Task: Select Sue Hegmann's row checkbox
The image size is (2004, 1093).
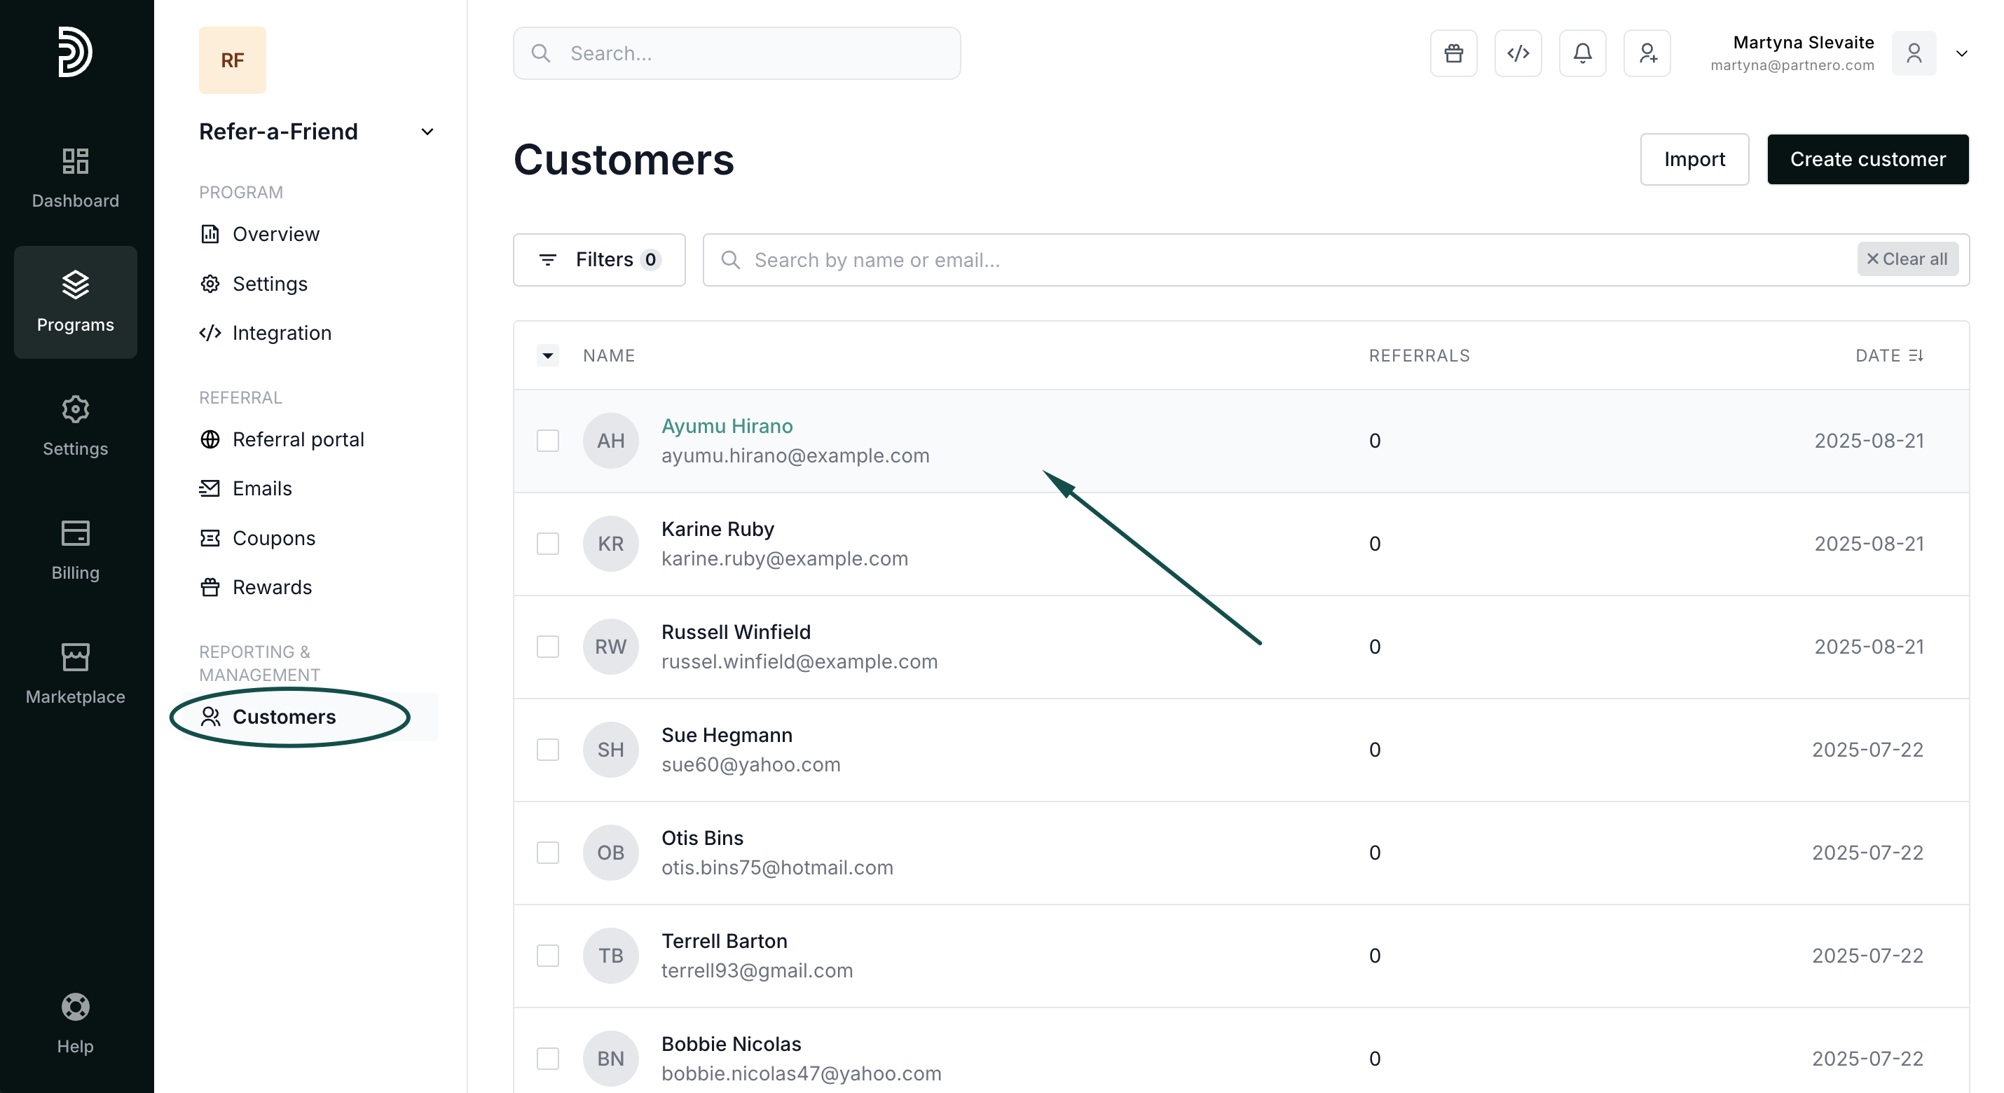Action: coord(548,750)
